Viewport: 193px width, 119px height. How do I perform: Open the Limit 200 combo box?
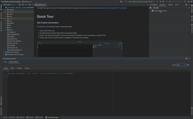pos(181,65)
